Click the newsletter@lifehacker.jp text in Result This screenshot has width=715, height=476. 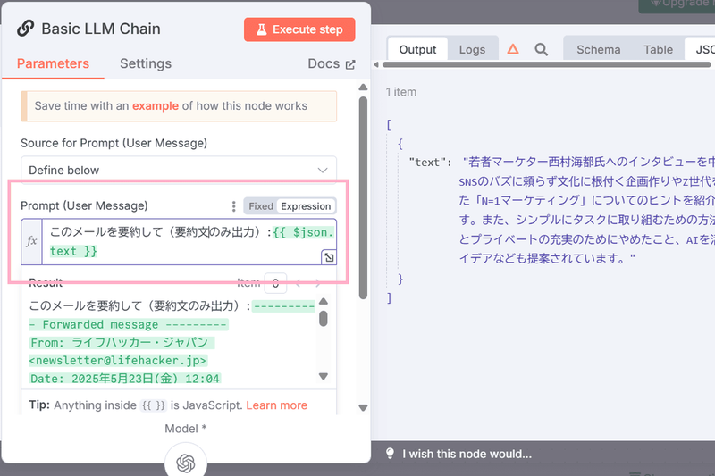[118, 361]
